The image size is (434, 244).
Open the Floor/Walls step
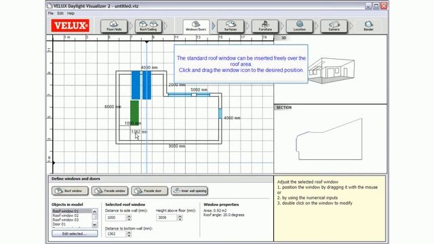114,26
